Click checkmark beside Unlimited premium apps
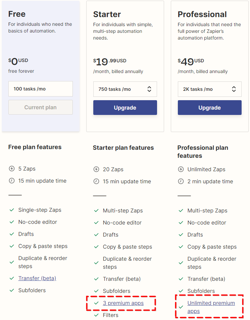The height and width of the screenshot is (320, 250). point(181,307)
